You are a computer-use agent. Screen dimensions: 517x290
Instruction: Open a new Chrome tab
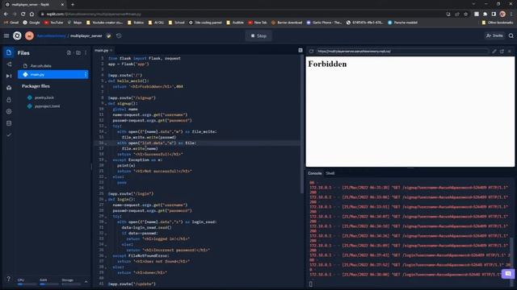tap(73, 5)
